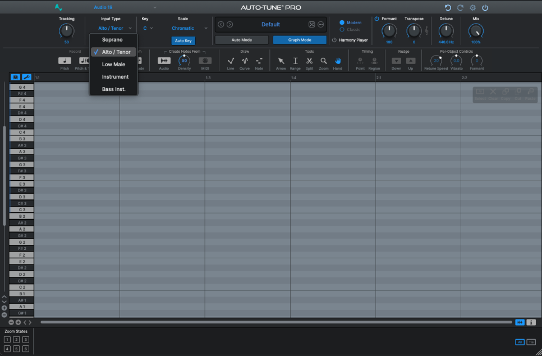This screenshot has height=356, width=542.
Task: Recall Zoom State 3
Action: (26, 340)
